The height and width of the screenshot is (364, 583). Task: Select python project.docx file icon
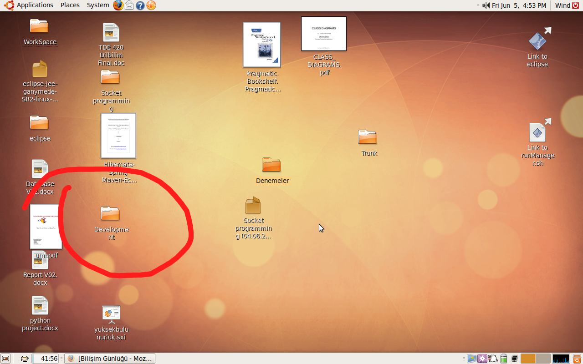(x=40, y=305)
